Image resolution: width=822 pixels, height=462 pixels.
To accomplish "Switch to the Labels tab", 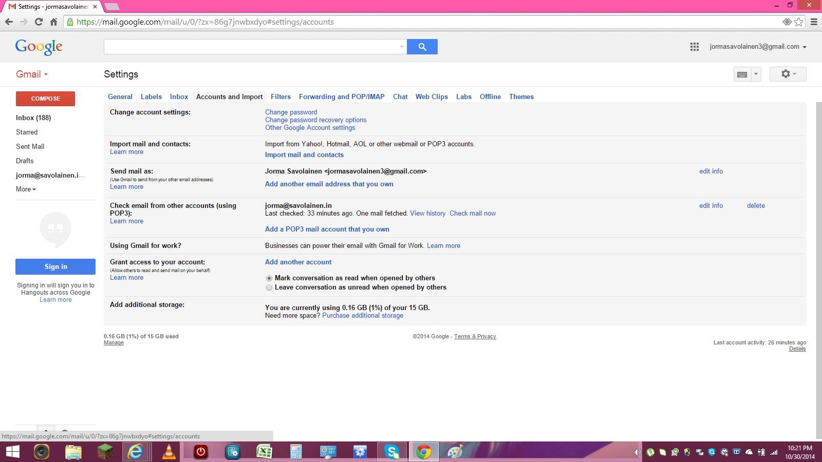I will 151,97.
